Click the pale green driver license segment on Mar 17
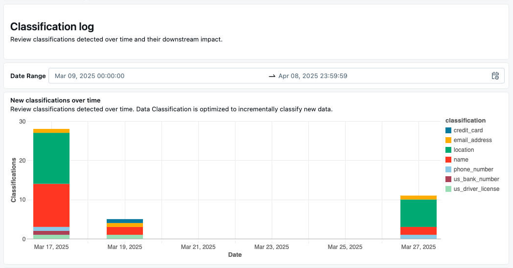513x268 pixels. pyautogui.click(x=51, y=237)
